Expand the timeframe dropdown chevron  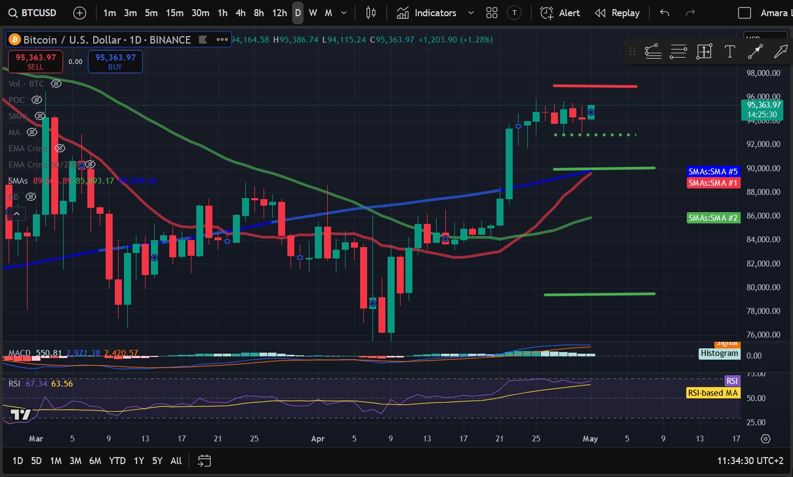point(343,12)
